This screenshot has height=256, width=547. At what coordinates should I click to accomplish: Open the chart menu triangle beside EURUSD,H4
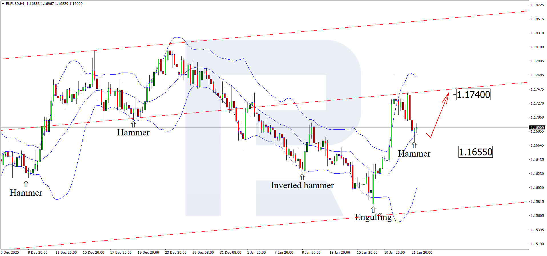point(3,4)
